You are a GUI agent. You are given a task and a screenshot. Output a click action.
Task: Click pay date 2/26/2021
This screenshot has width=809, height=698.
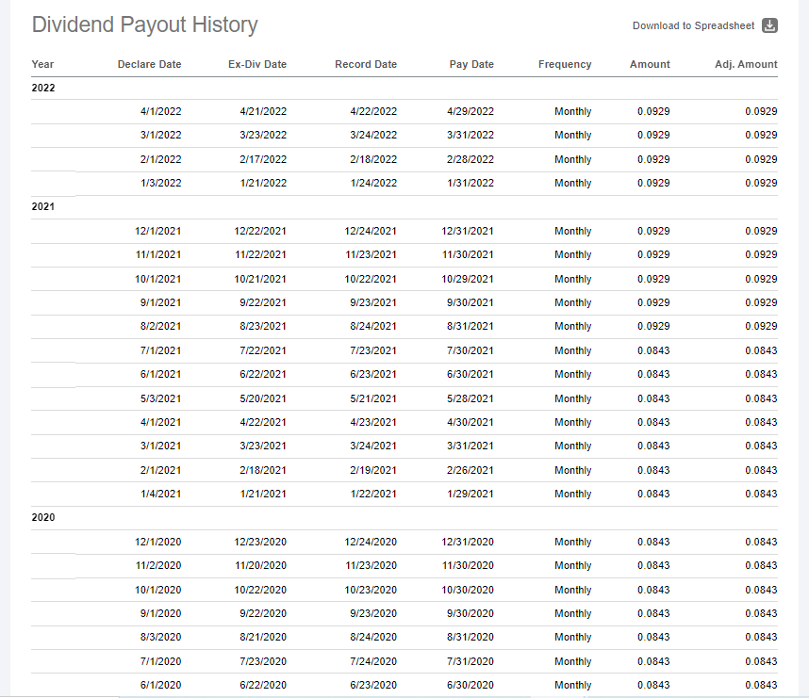point(470,470)
